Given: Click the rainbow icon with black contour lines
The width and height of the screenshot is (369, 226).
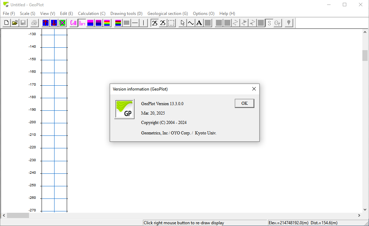Looking at the screenshot, I should tap(118, 23).
